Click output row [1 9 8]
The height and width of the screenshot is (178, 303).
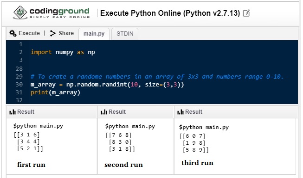click(194, 143)
